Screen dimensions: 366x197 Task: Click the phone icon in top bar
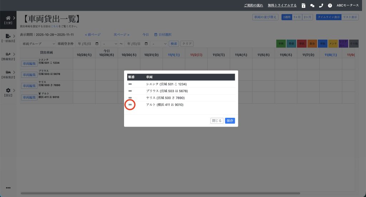tap(321, 5)
